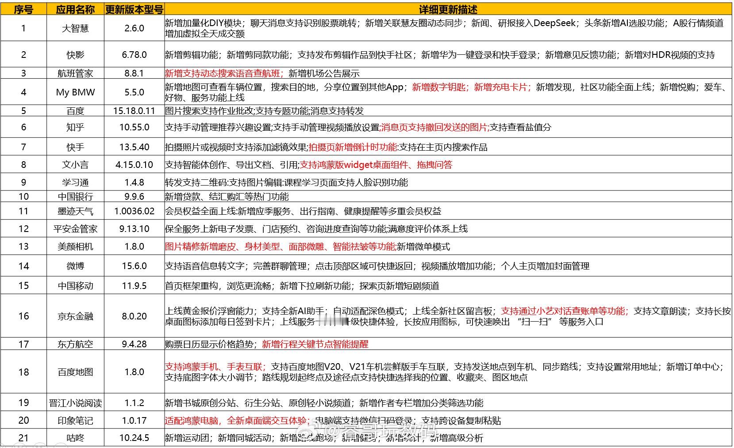Click version '1.0.17'
The width and height of the screenshot is (734, 448).
click(x=134, y=421)
